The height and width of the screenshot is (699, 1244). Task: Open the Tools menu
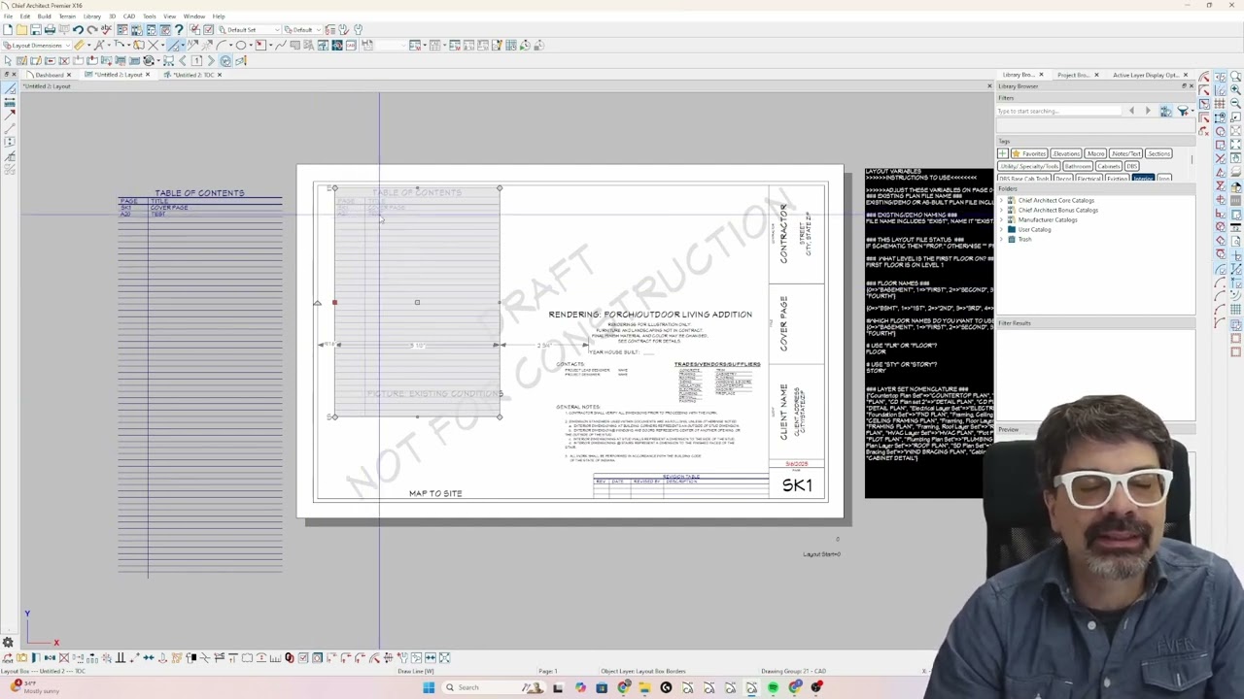pyautogui.click(x=149, y=17)
